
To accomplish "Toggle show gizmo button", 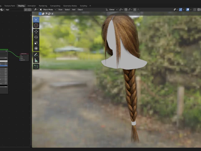I will tap(180, 10).
